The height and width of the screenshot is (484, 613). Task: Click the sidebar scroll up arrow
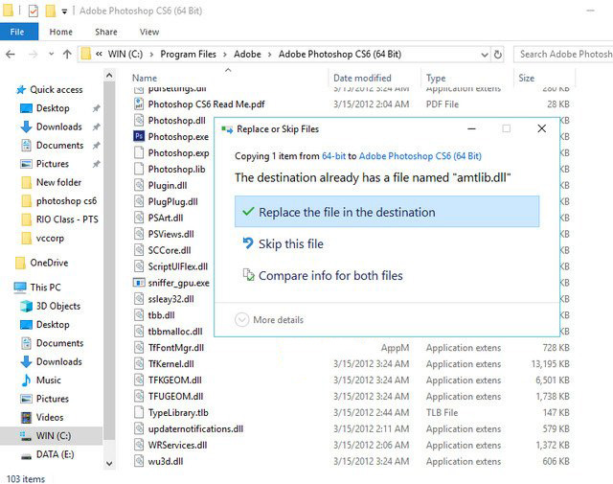tap(109, 75)
